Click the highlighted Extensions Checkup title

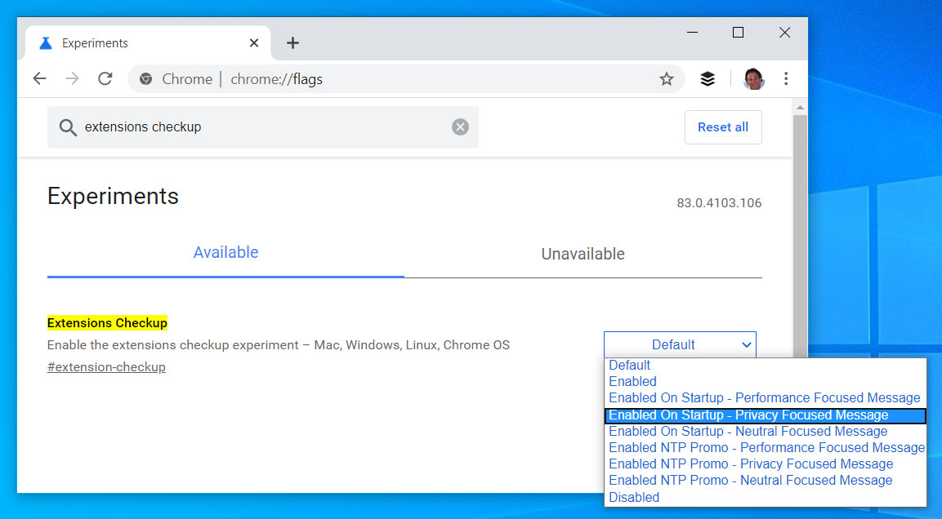point(108,323)
